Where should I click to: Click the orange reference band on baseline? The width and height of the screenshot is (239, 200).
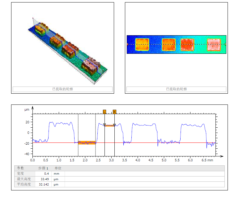(87, 143)
